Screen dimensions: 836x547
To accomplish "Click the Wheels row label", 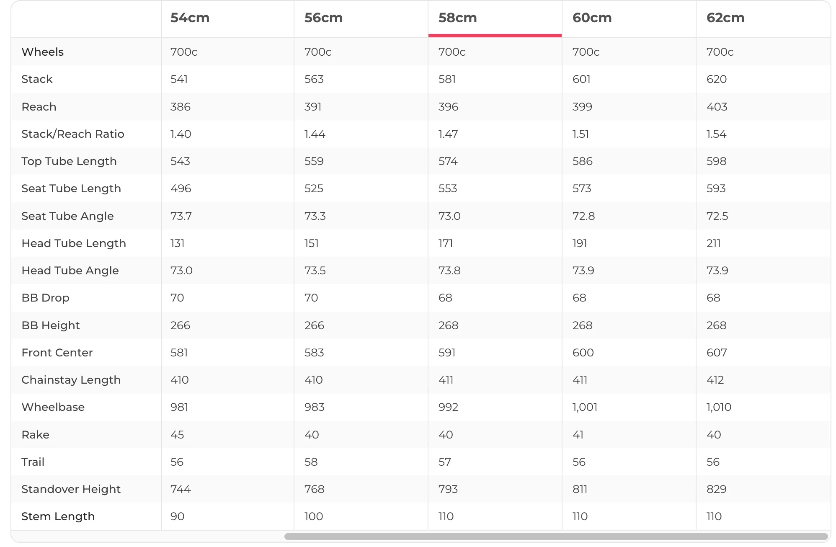I will pyautogui.click(x=42, y=52).
